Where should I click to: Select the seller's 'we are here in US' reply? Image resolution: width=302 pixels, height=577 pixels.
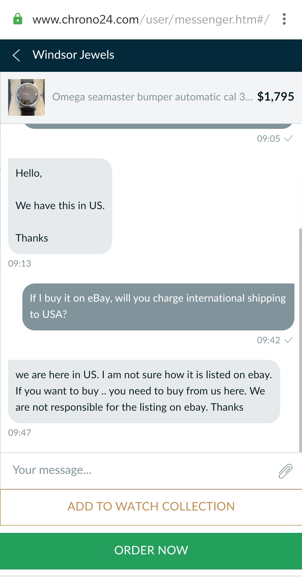tap(144, 391)
